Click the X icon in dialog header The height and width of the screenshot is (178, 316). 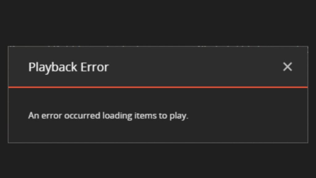point(287,67)
